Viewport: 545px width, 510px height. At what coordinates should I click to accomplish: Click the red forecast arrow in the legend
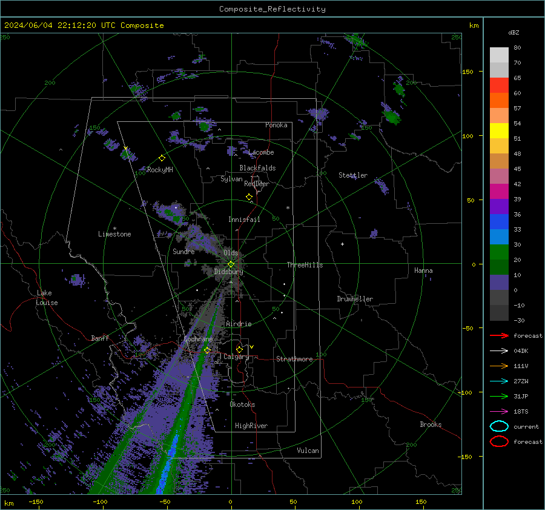click(499, 335)
